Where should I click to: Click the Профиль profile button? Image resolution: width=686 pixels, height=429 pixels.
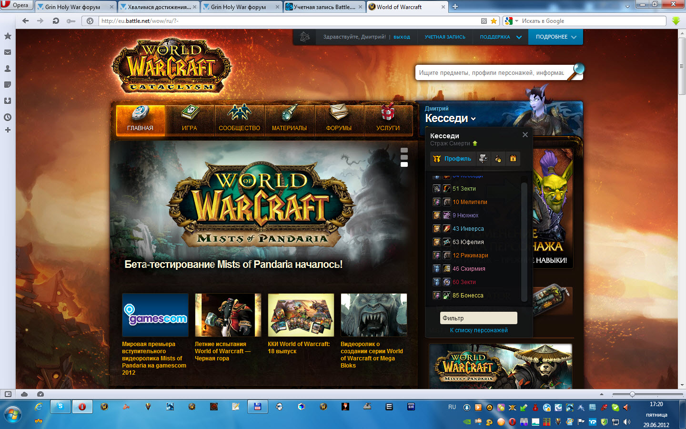(452, 159)
